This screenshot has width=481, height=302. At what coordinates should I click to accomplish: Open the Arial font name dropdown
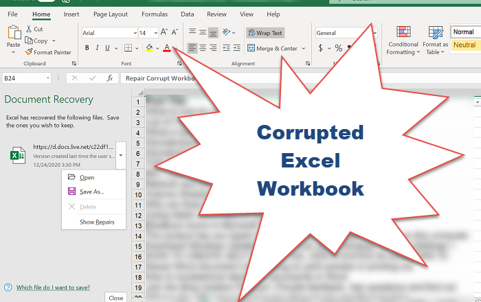point(135,33)
